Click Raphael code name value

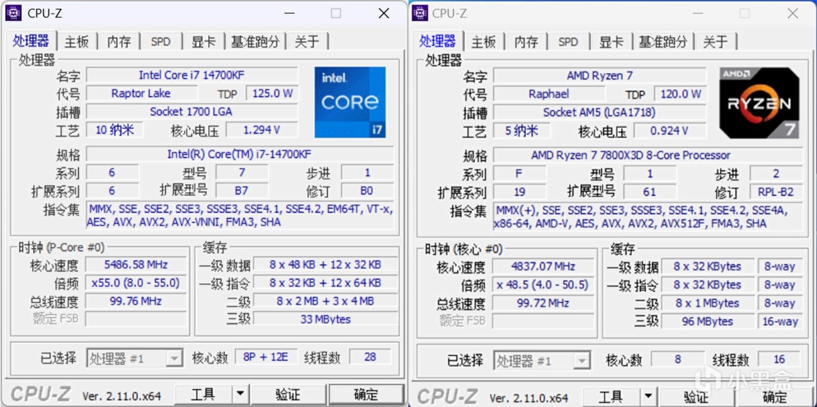click(548, 94)
